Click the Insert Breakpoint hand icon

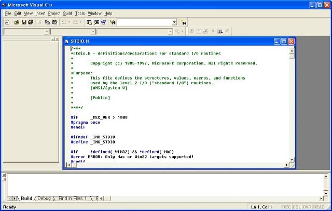tap(227, 31)
